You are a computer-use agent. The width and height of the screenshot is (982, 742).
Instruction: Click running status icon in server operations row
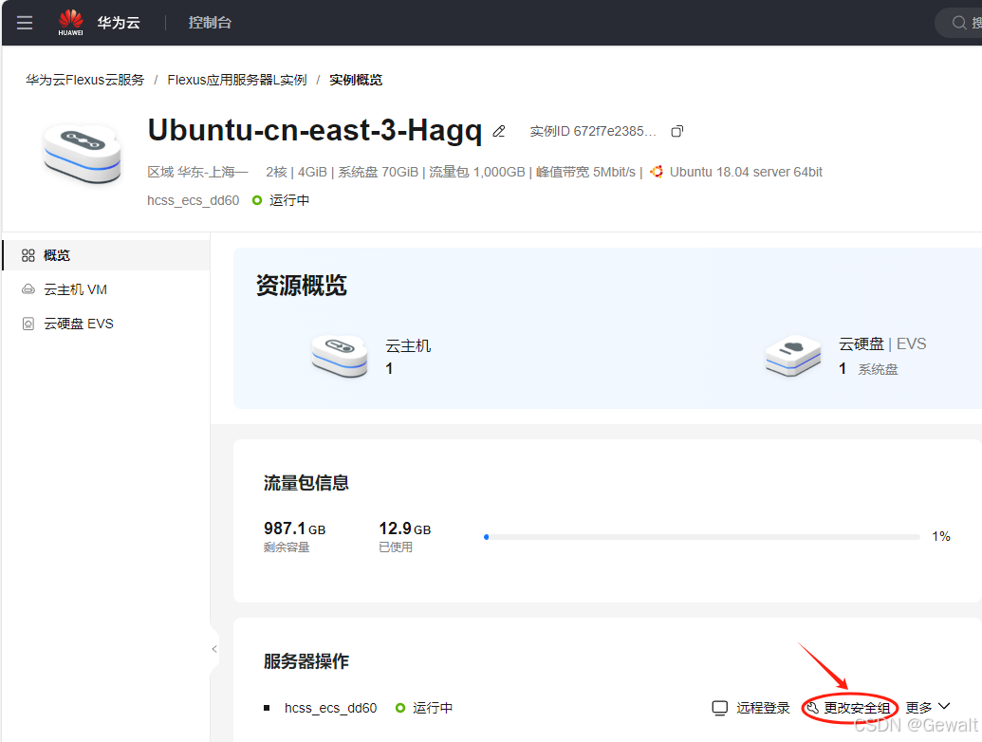400,708
